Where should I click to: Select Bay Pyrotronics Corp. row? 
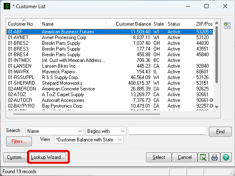pos(110,106)
